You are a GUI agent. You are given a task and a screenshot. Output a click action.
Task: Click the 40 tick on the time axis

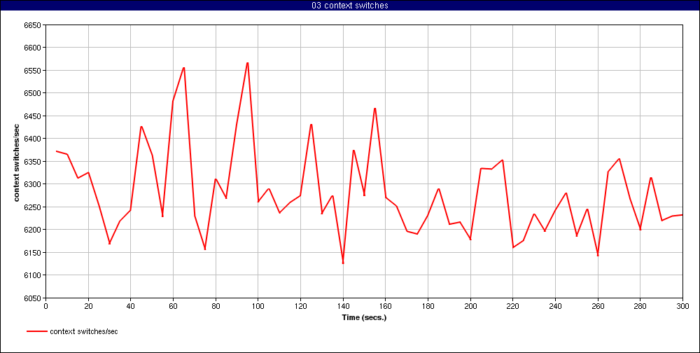tap(131, 306)
